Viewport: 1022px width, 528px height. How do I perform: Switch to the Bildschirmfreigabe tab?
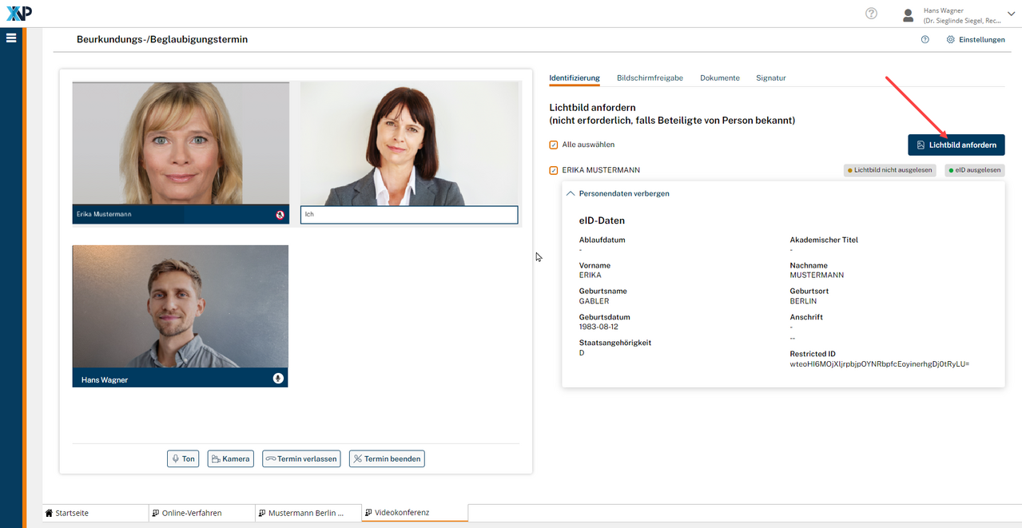pos(650,77)
